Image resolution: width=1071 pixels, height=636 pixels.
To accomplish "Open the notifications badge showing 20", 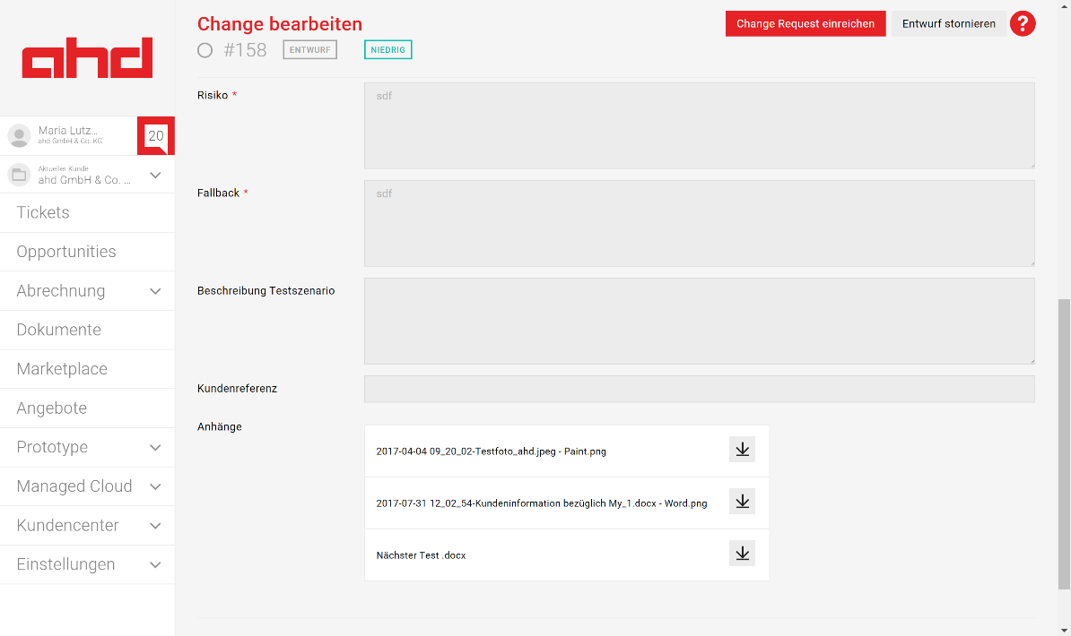I will click(x=156, y=136).
